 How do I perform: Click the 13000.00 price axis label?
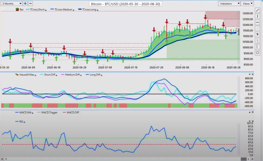click(x=248, y=13)
